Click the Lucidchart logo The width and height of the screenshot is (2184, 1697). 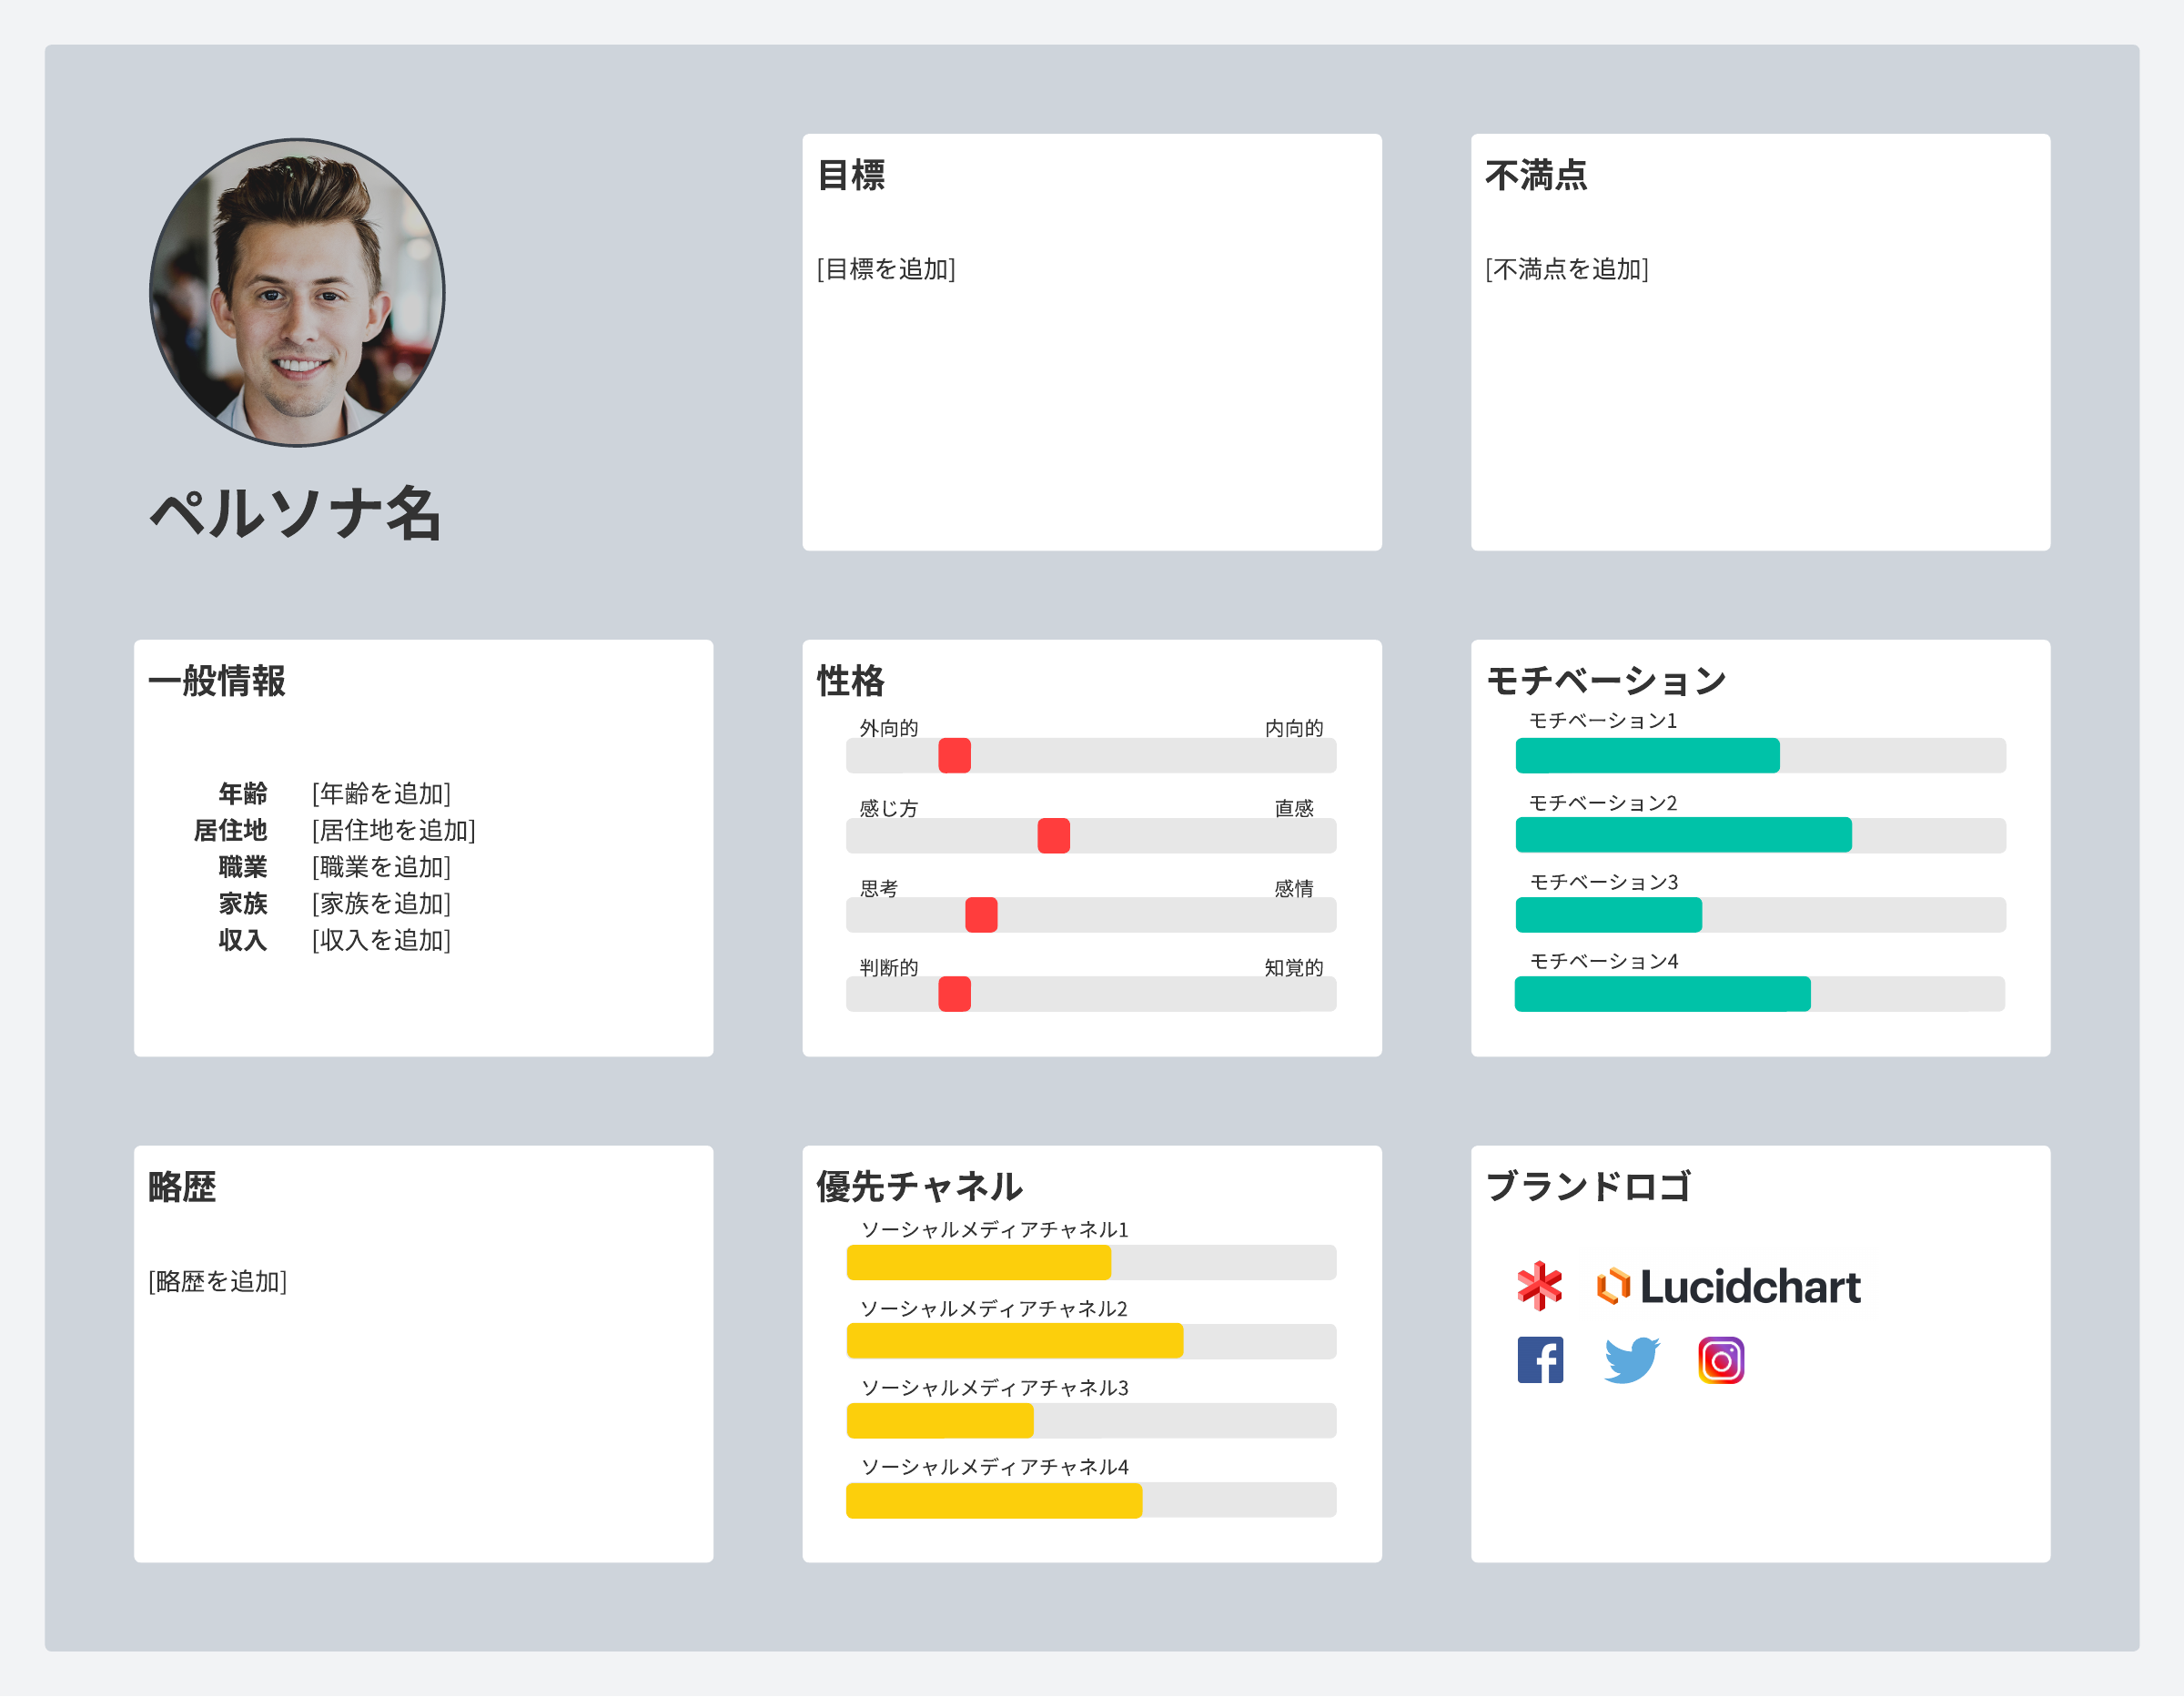(x=1730, y=1287)
